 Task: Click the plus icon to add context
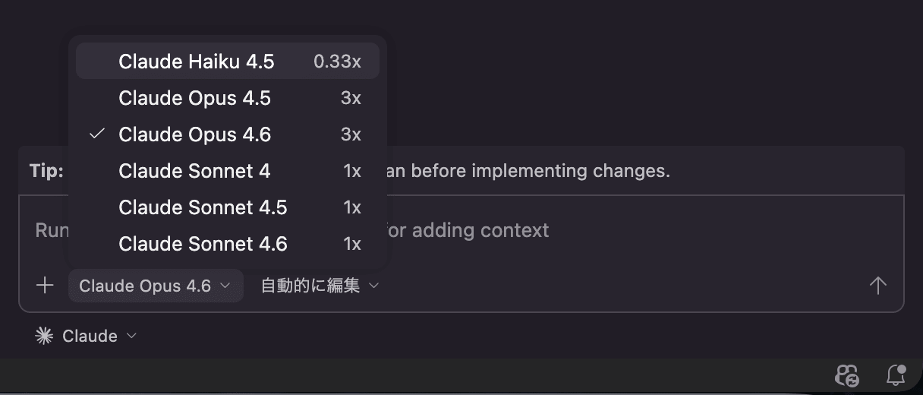coord(45,286)
